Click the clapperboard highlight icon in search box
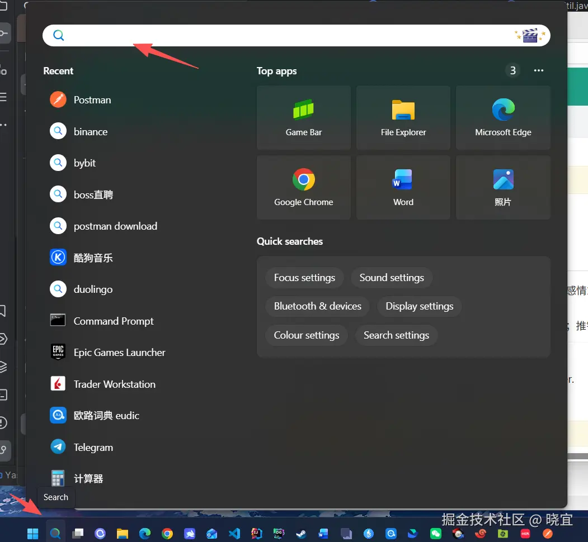The image size is (588, 542). point(530,36)
